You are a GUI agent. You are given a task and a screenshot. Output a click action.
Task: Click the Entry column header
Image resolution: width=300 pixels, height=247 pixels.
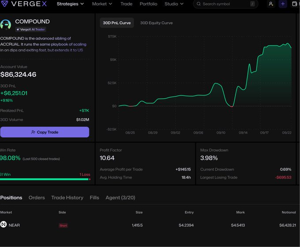[x=189, y=212]
